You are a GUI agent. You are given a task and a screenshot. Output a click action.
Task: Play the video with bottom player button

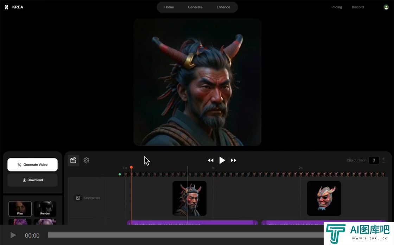point(13,235)
